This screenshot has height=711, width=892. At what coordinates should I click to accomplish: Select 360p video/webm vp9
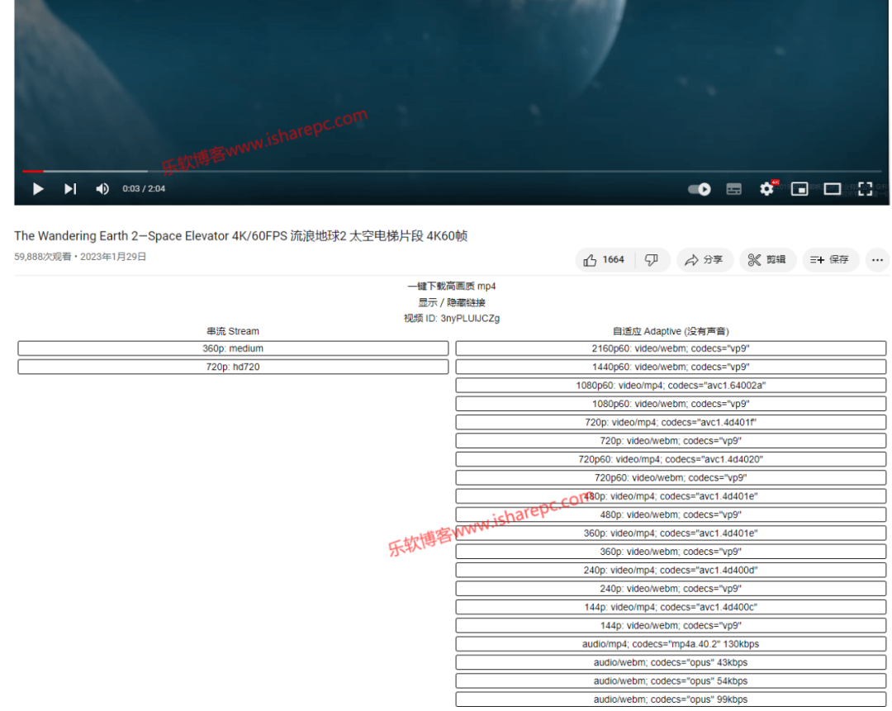[671, 552]
